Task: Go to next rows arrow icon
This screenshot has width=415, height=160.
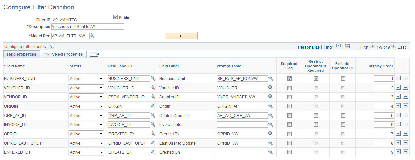Action: coord(394,47)
